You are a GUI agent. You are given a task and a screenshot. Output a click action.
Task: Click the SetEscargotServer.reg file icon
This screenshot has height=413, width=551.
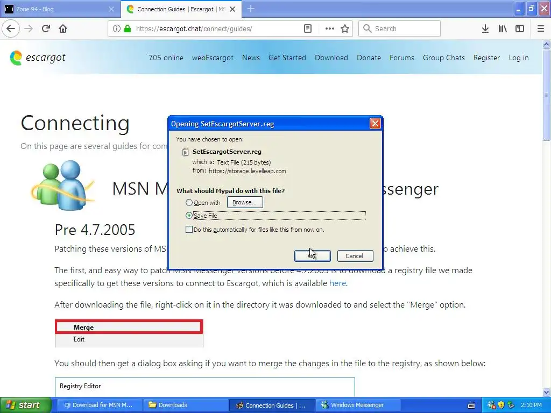click(x=185, y=152)
